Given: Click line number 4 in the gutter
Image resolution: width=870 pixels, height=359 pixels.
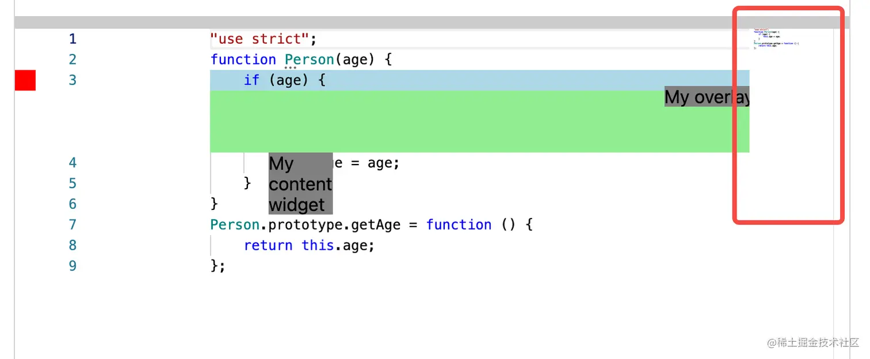Looking at the screenshot, I should tap(72, 163).
